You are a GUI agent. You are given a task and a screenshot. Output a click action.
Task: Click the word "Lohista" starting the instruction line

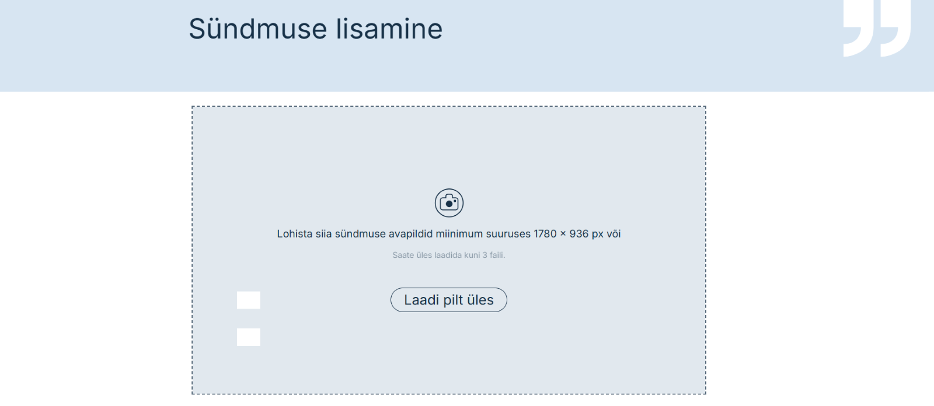295,234
